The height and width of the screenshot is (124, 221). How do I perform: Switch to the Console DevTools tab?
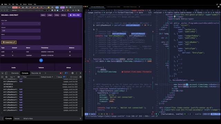click(25, 73)
